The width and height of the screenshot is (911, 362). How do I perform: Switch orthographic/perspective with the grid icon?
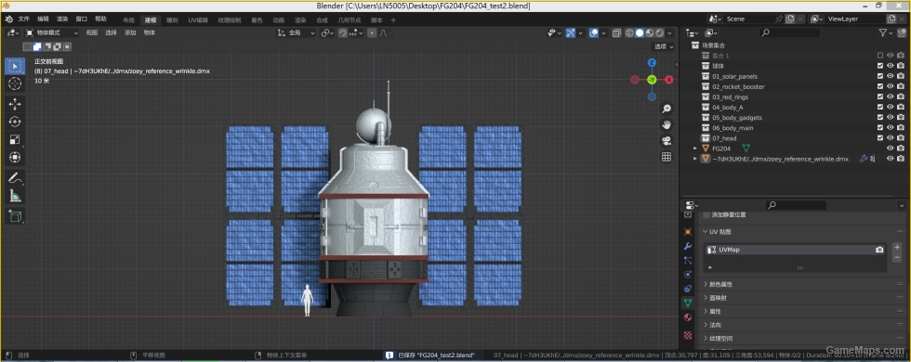[x=667, y=157]
